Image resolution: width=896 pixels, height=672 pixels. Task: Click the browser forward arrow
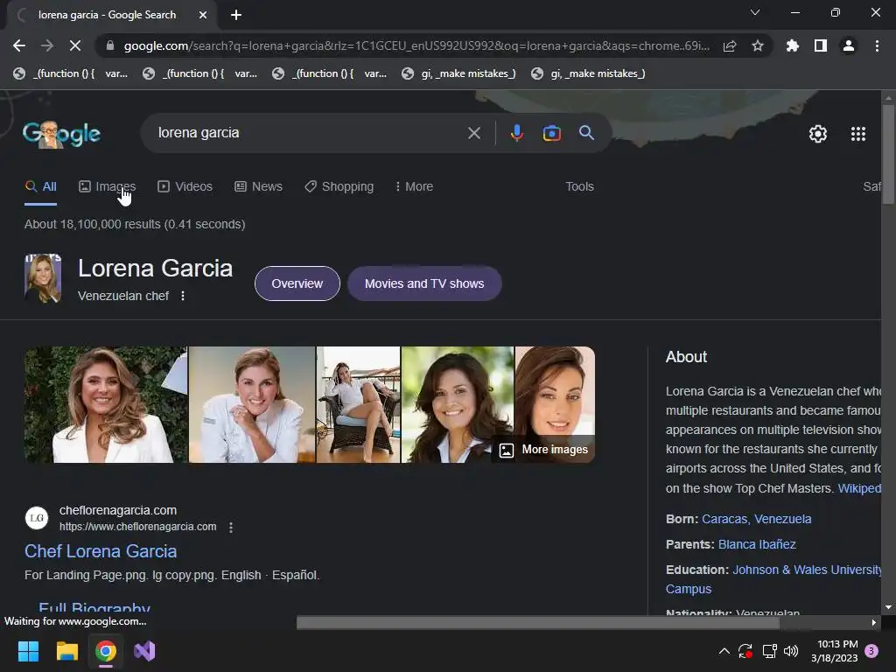(x=47, y=45)
